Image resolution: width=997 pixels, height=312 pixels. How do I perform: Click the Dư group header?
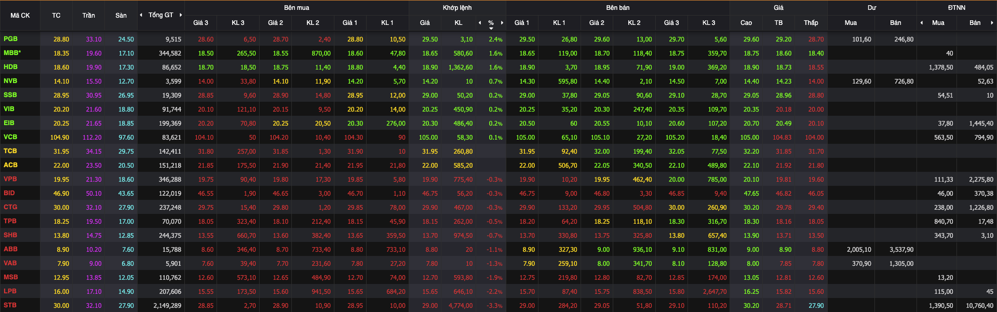click(872, 8)
